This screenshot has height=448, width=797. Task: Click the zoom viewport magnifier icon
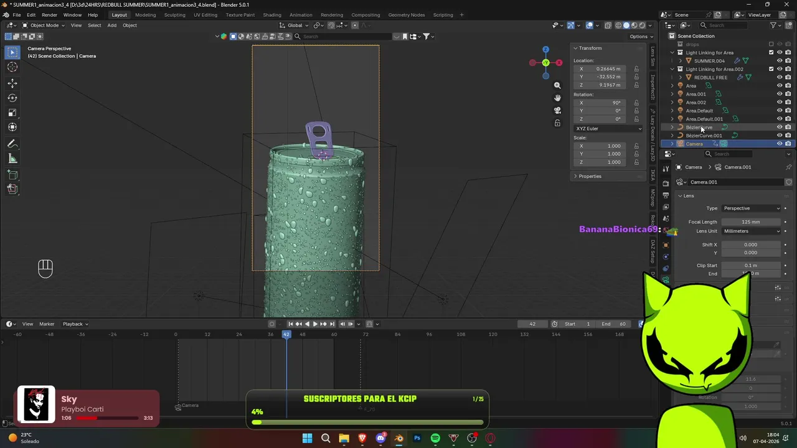(557, 85)
